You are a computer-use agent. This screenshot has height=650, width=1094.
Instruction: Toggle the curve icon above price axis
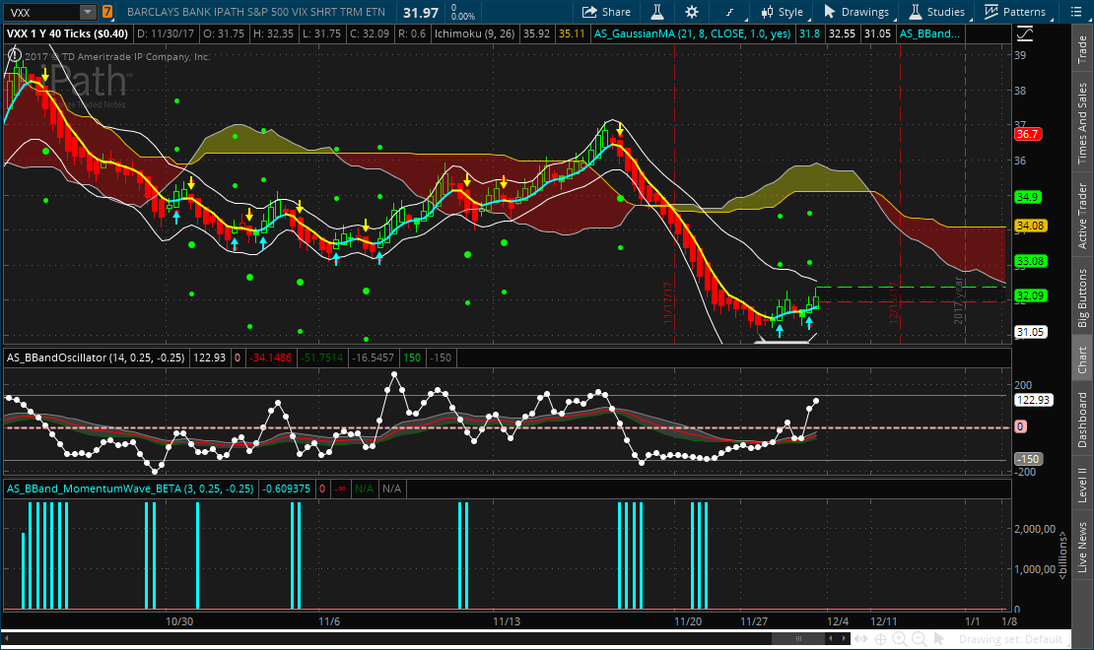tap(1025, 32)
